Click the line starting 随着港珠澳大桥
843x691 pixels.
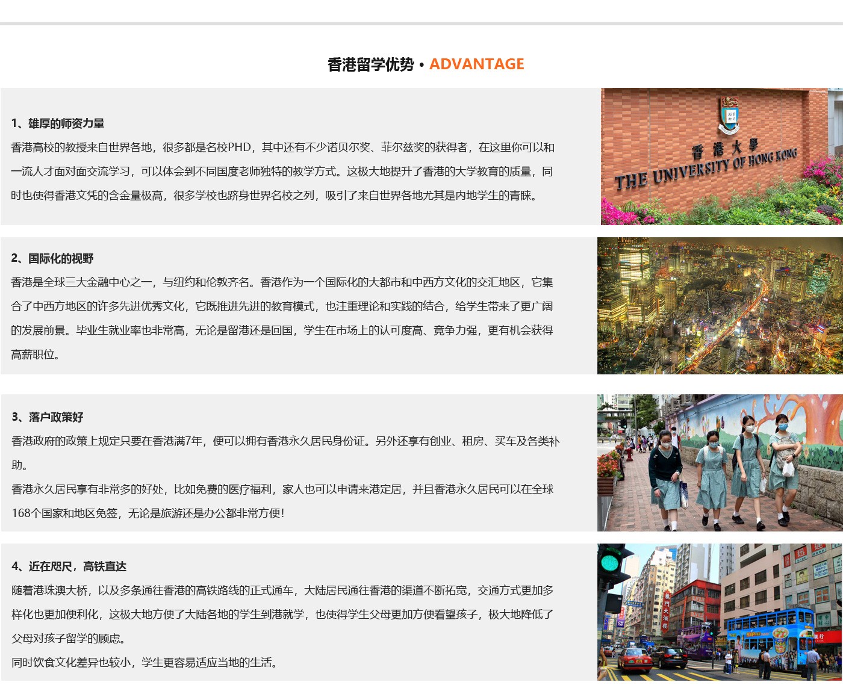click(x=282, y=590)
